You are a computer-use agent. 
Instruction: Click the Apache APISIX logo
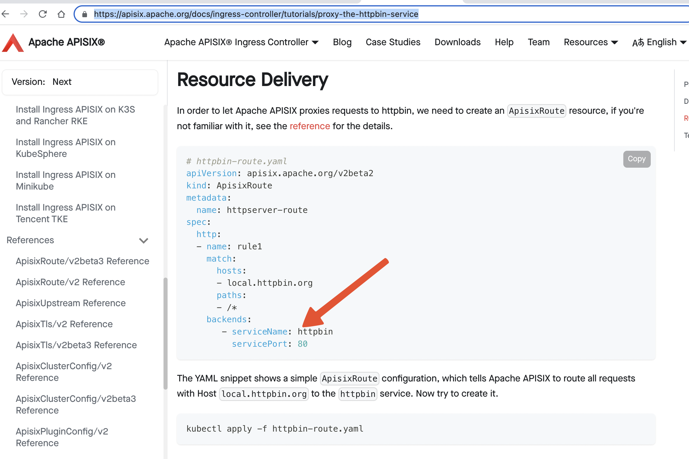click(x=13, y=43)
